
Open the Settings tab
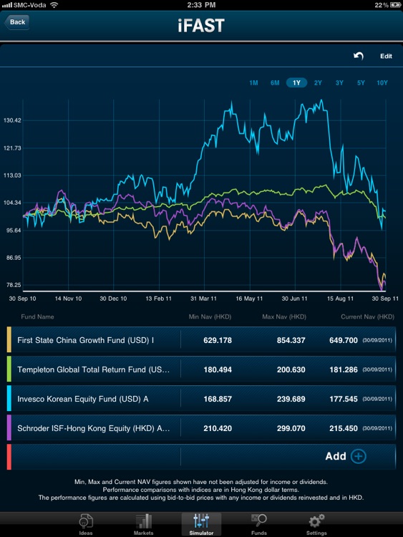[x=316, y=524]
